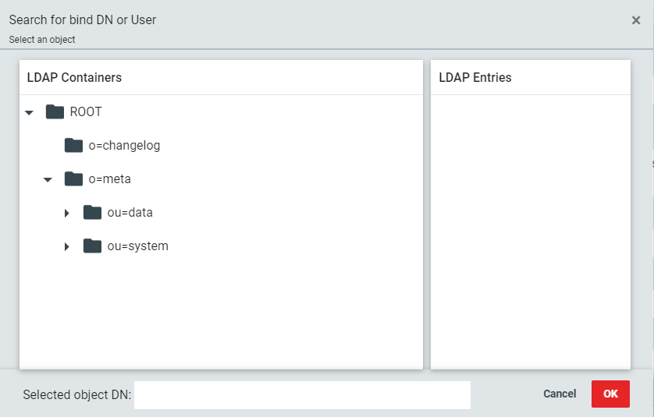The image size is (654, 417).
Task: Click the o=meta folder icon
Action: coord(73,179)
